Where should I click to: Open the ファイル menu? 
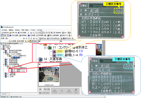[x=4, y=30]
